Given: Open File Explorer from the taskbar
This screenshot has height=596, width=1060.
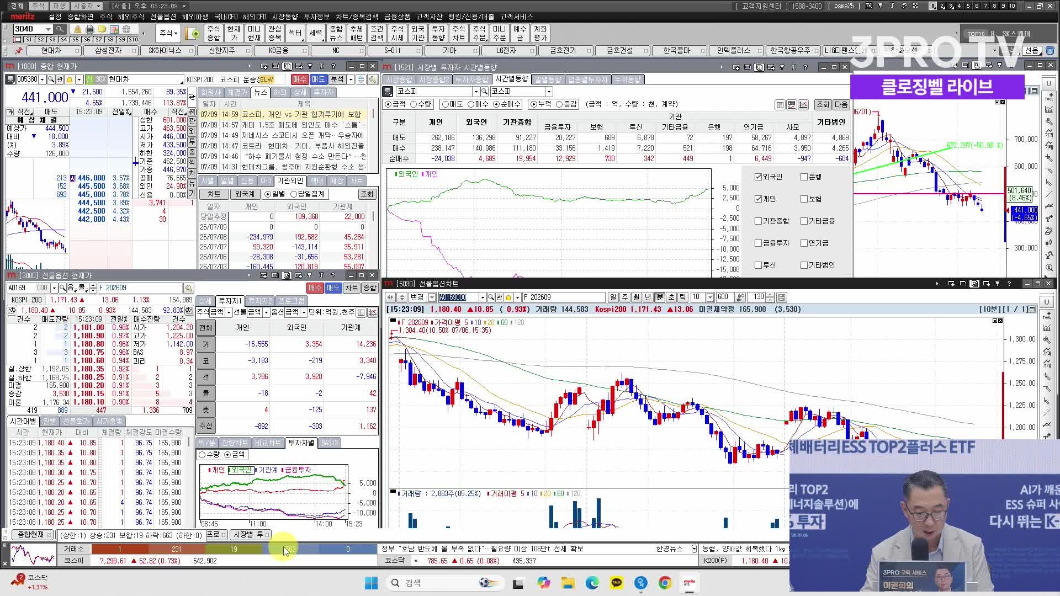Looking at the screenshot, I should tap(568, 583).
